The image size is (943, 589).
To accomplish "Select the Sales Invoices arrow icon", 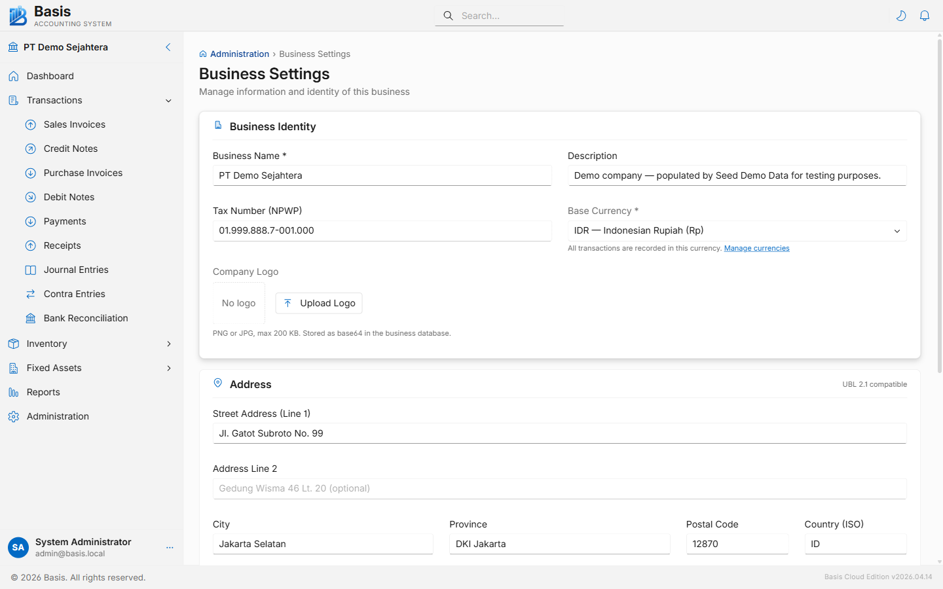I will pyautogui.click(x=30, y=124).
